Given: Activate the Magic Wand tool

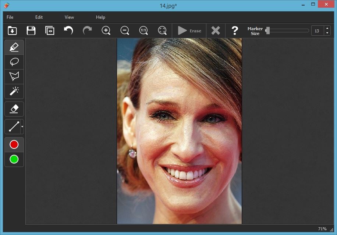Looking at the screenshot, I should point(14,90).
